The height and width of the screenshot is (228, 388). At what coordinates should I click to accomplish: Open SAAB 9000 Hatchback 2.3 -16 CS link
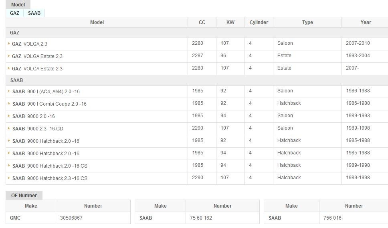(50, 178)
